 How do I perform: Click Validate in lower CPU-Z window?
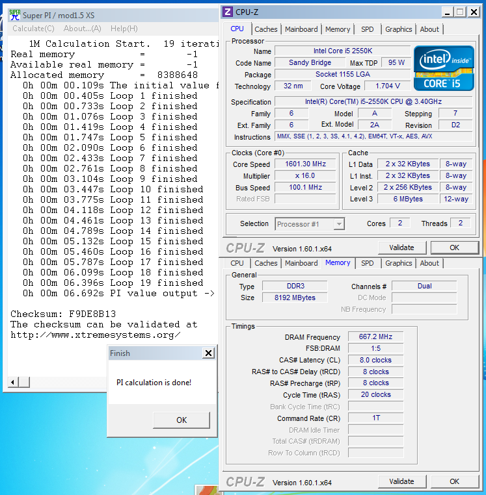pyautogui.click(x=401, y=481)
